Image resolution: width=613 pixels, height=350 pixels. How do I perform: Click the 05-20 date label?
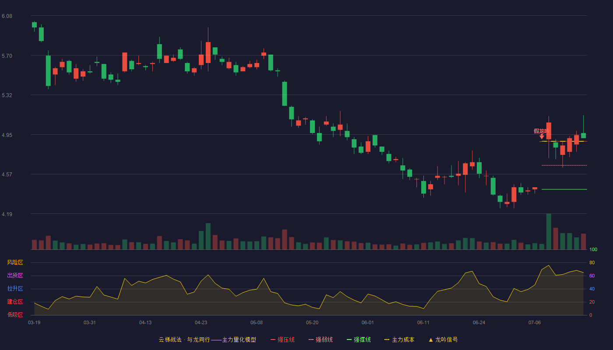(312, 322)
